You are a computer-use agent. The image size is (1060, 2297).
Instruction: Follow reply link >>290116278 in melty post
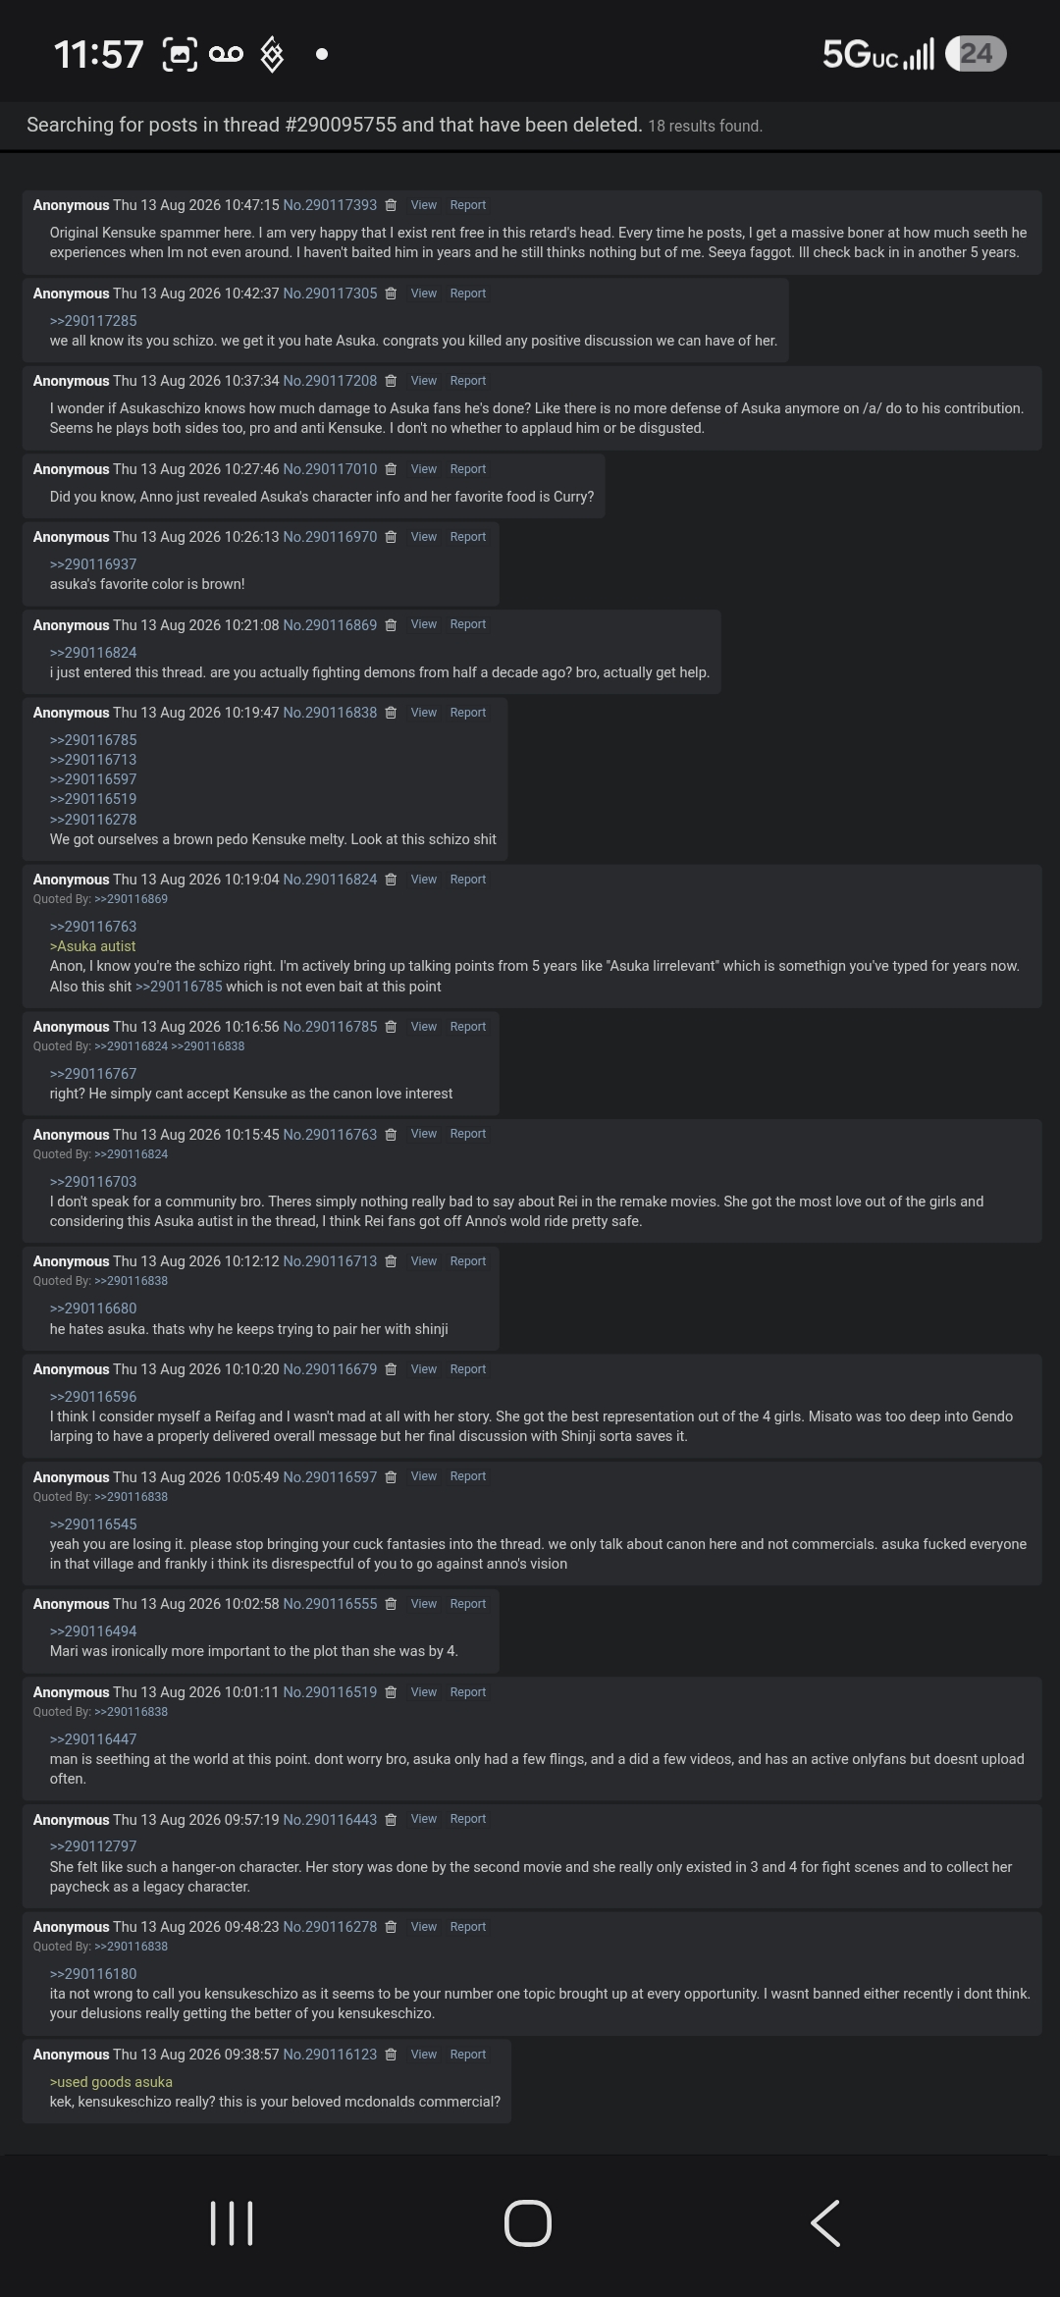93,820
